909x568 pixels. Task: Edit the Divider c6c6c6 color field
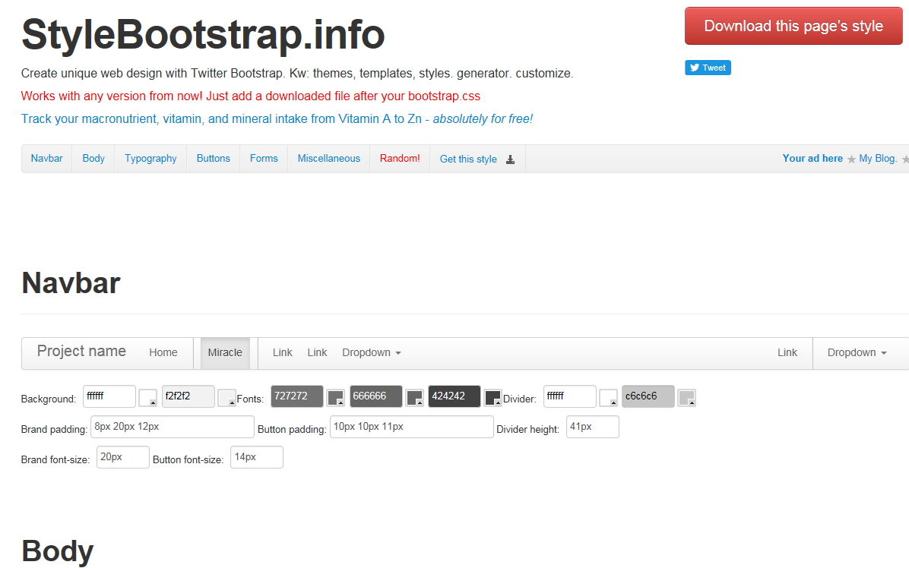pos(648,396)
